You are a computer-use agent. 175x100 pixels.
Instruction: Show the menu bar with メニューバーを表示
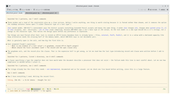click(42, 10)
